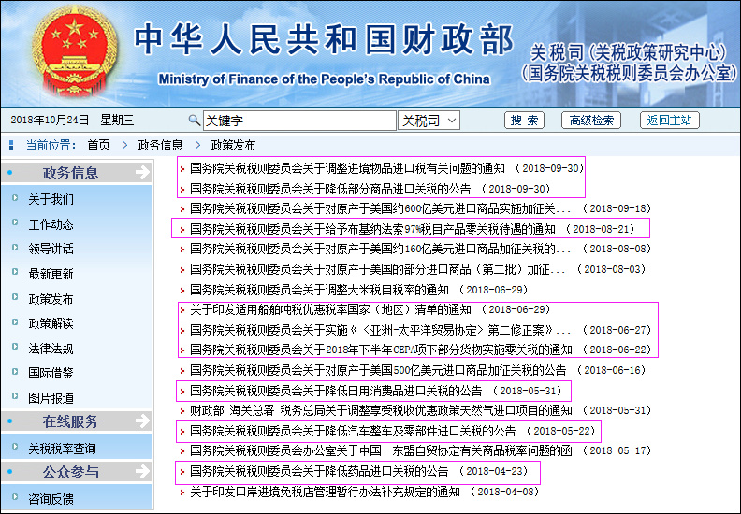Open announcement on 降低汽车整车及零部件关税
This screenshot has width=741, height=514.
(353, 431)
